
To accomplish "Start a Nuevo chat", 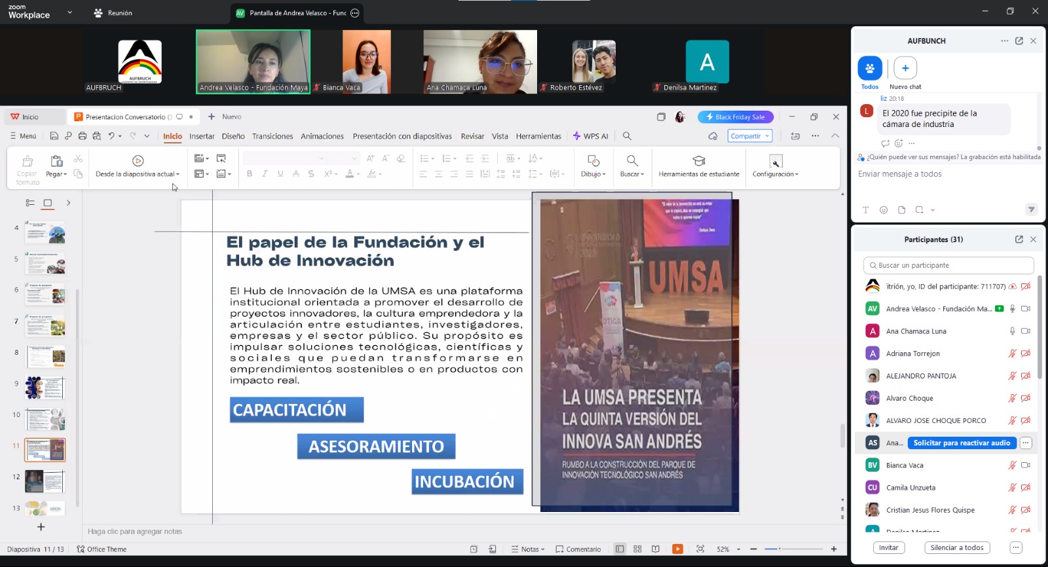I will pos(905,68).
